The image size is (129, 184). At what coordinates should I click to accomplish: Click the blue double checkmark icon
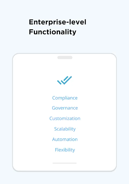pos(64,80)
